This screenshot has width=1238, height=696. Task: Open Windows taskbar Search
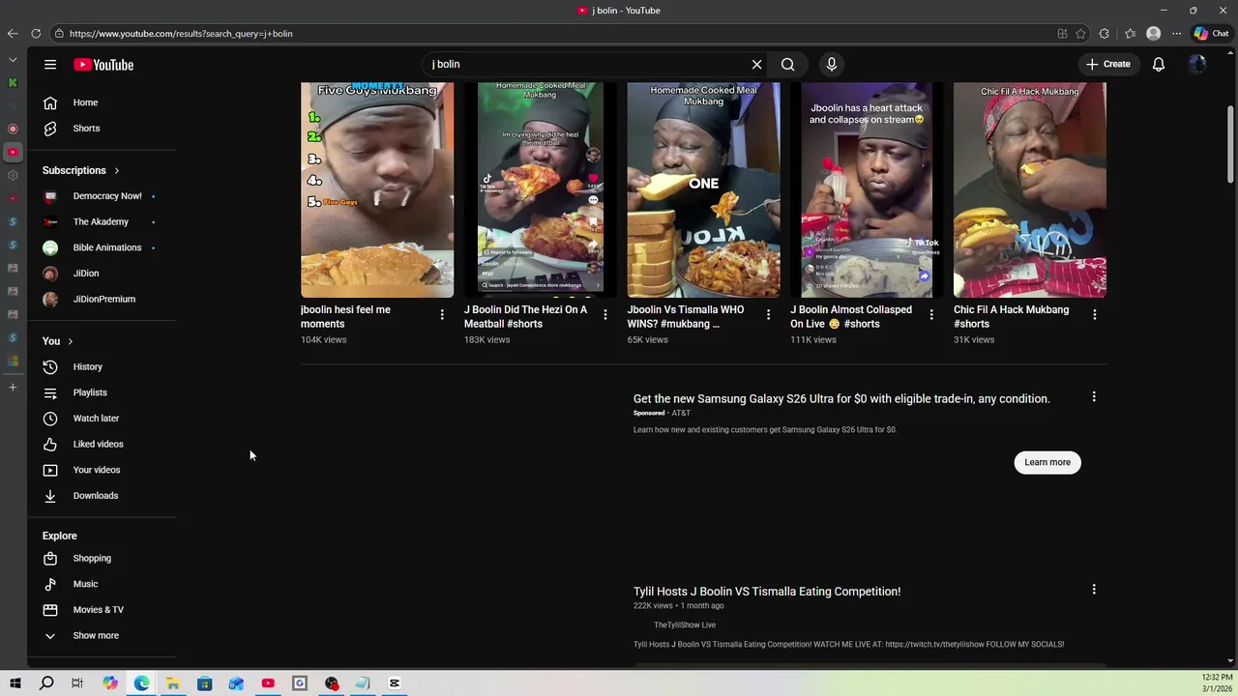click(46, 683)
